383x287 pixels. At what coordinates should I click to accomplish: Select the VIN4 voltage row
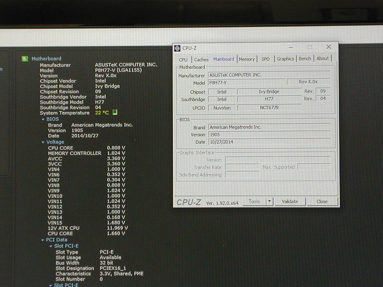click(x=86, y=169)
